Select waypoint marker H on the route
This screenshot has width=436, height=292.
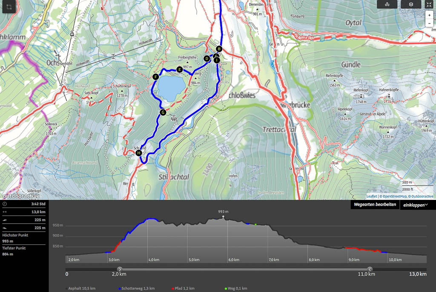coord(138,153)
